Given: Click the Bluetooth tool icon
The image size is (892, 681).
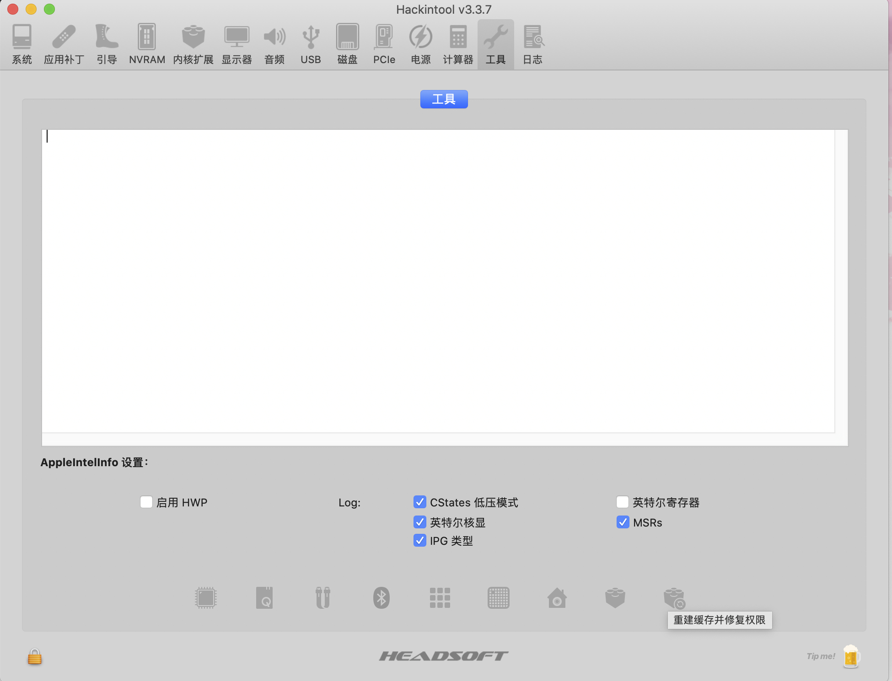Looking at the screenshot, I should click(382, 598).
